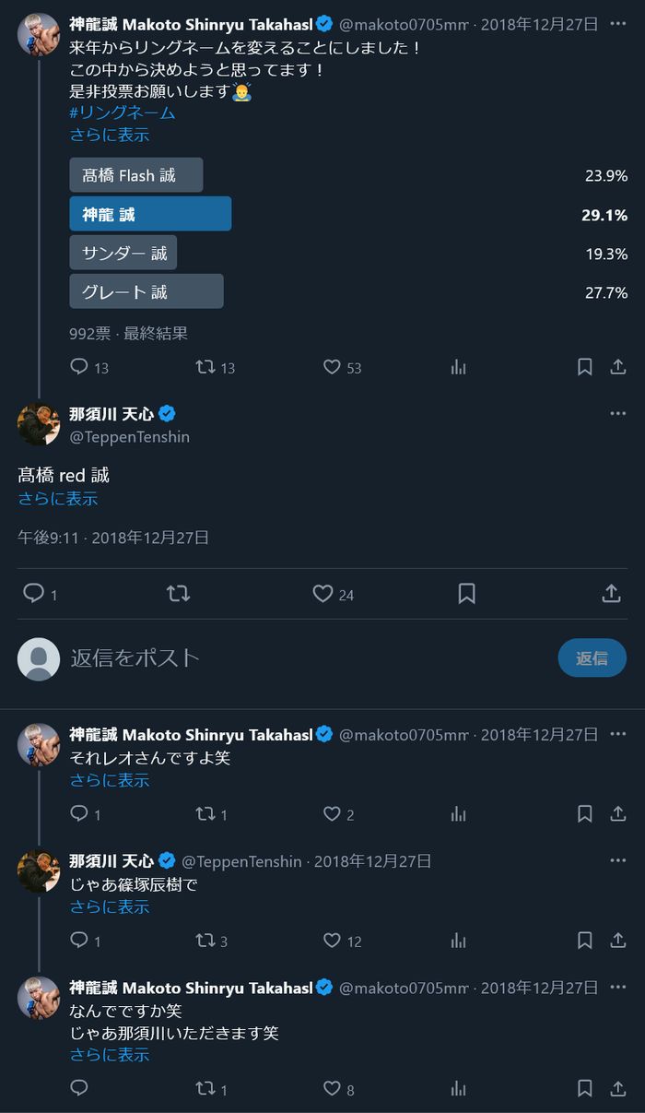The image size is (645, 1113).
Task: Click the 返信 reply button
Action: click(592, 657)
